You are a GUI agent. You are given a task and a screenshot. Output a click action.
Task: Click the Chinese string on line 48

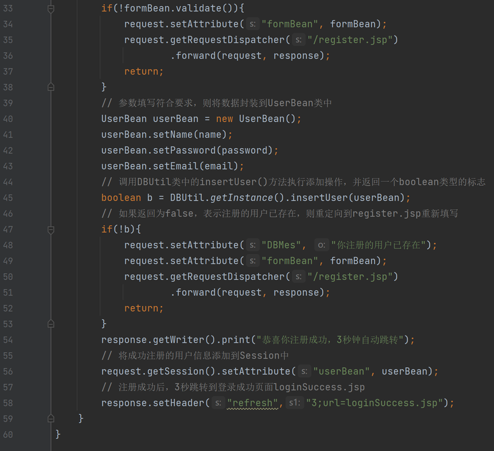point(379,245)
